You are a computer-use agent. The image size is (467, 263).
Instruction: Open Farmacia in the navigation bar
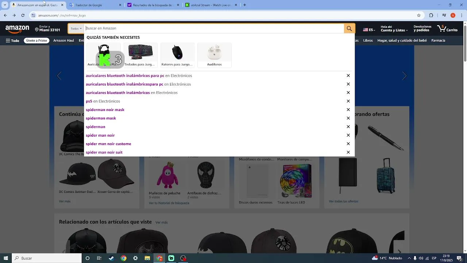tap(438, 41)
